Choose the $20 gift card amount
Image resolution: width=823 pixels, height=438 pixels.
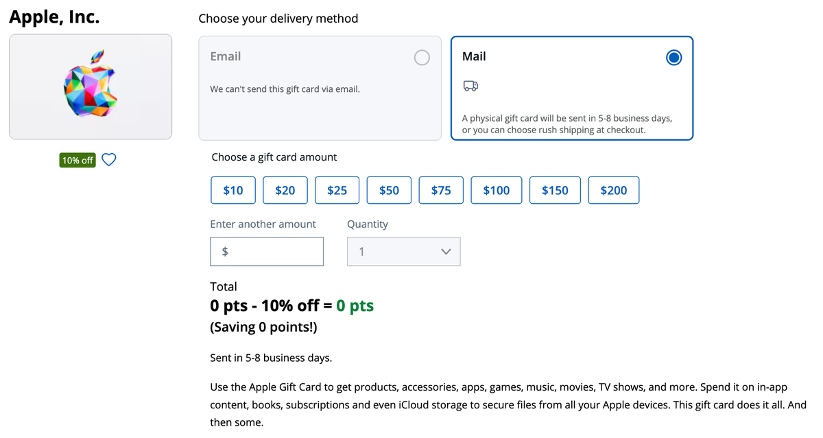(285, 190)
